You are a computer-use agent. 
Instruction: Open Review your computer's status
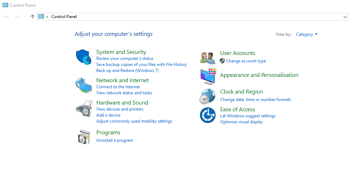point(125,58)
